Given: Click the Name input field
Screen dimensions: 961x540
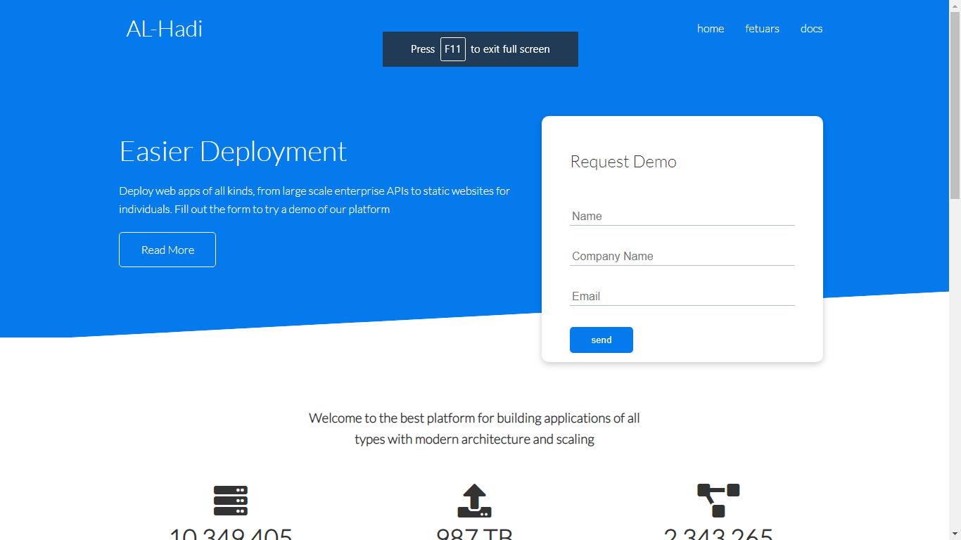Looking at the screenshot, I should click(682, 216).
